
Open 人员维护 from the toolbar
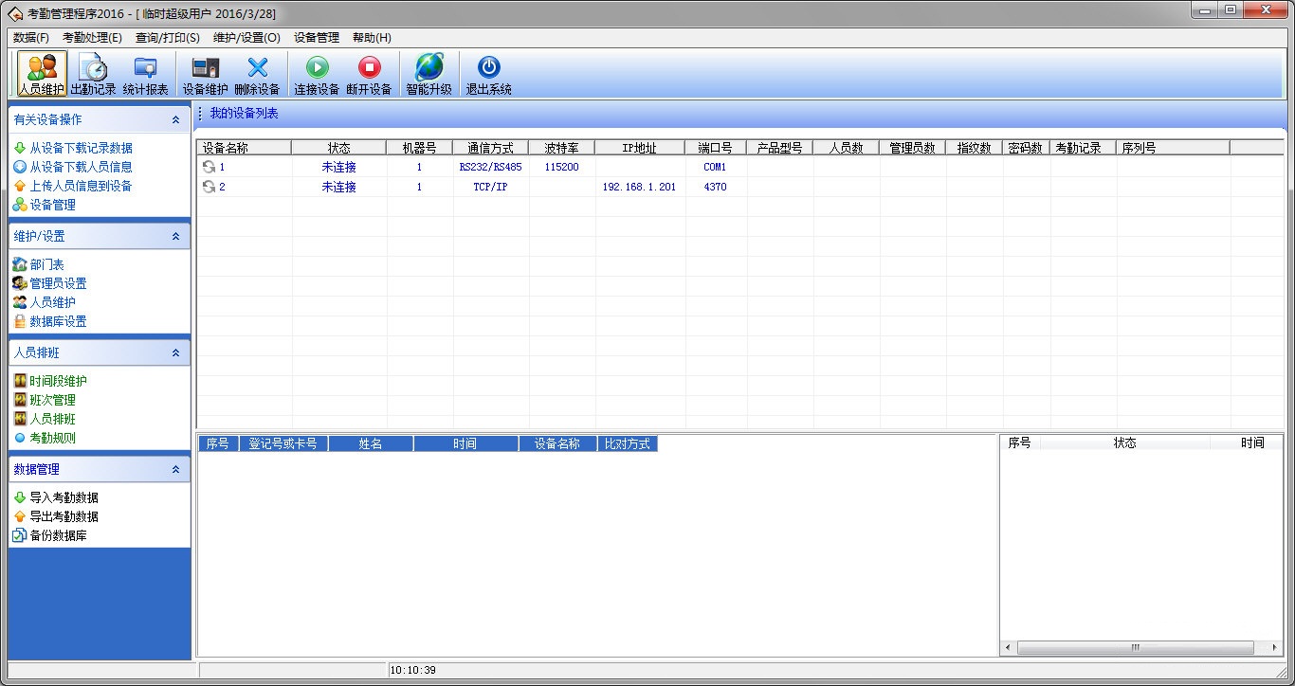(42, 74)
